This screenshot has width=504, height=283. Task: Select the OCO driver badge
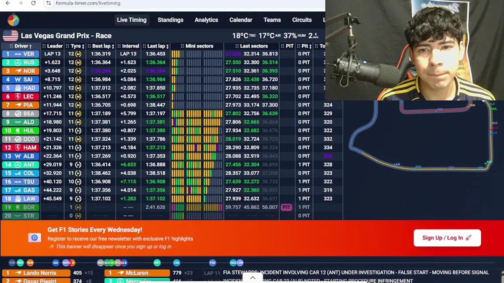click(x=20, y=139)
